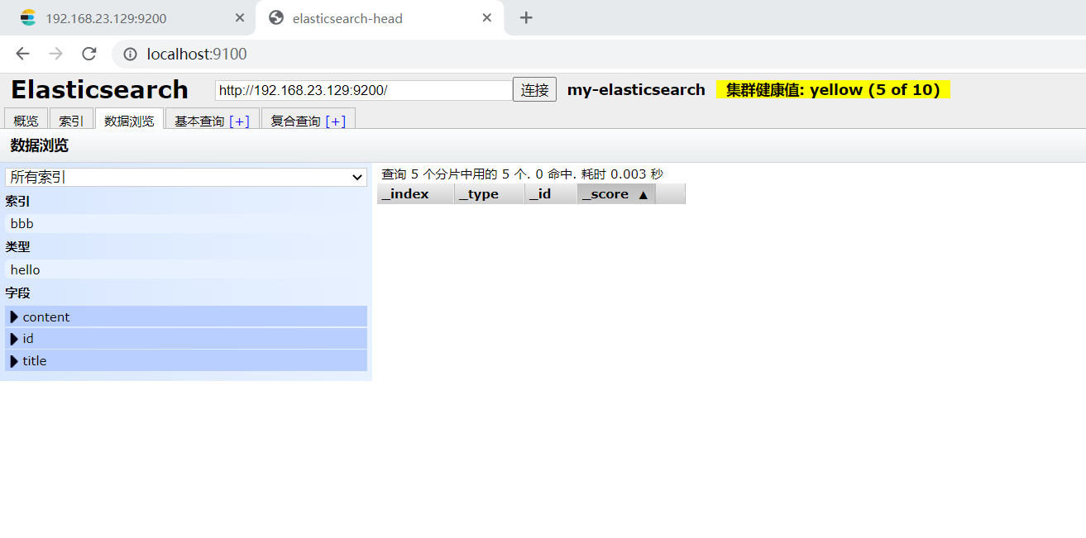Click the browser forward arrow icon
Screen dimensions: 1086x538
pyautogui.click(x=55, y=54)
